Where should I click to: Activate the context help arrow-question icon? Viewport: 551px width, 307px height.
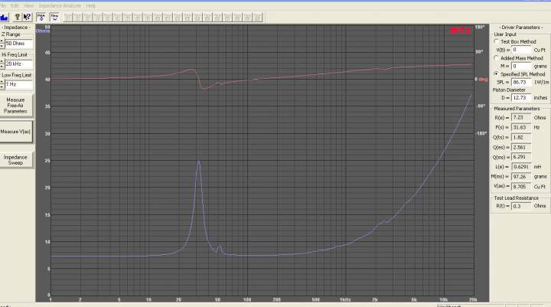coord(27,17)
